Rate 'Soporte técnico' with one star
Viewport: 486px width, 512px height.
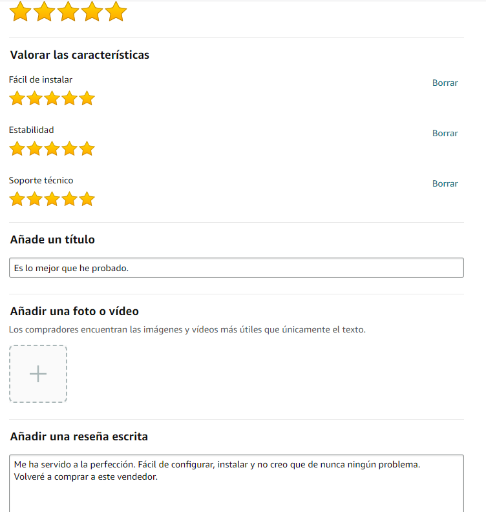pyautogui.click(x=17, y=200)
